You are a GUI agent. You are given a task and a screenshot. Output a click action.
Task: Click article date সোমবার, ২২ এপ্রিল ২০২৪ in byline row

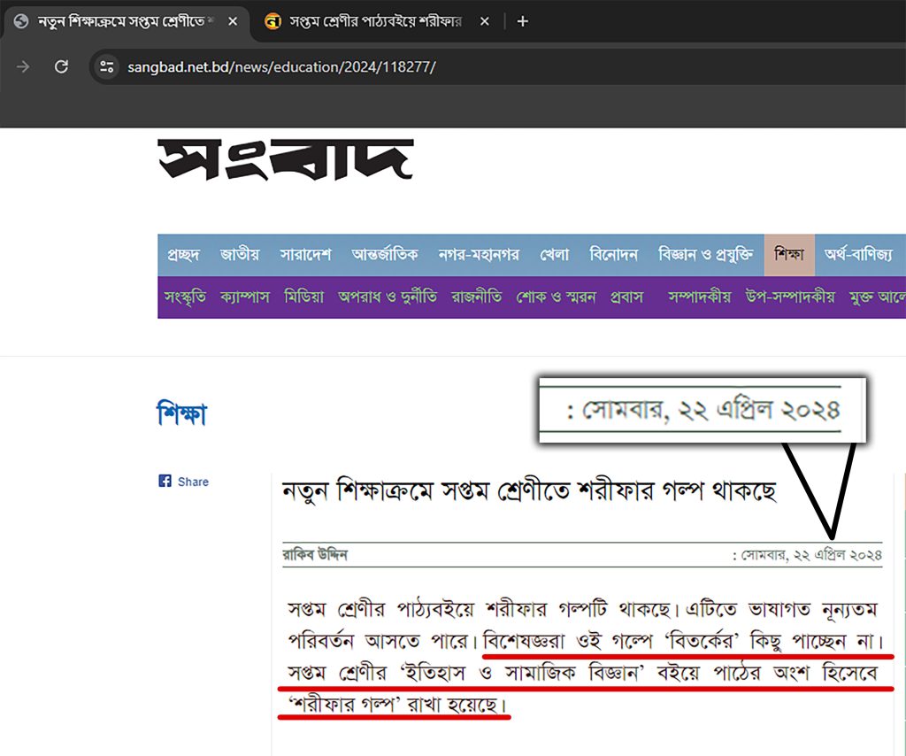pos(811,555)
